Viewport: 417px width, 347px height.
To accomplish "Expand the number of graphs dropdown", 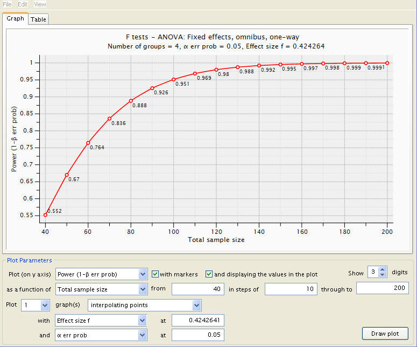I will pos(36,305).
